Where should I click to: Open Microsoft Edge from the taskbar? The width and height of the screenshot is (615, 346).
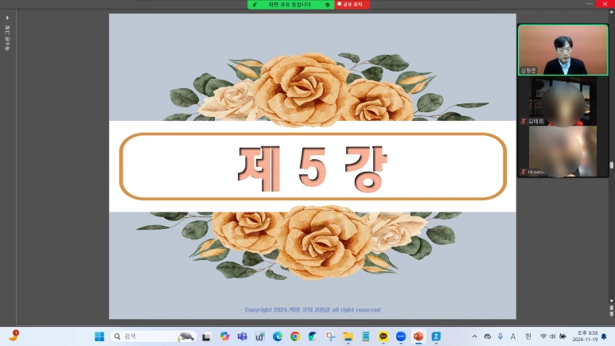tap(278, 336)
